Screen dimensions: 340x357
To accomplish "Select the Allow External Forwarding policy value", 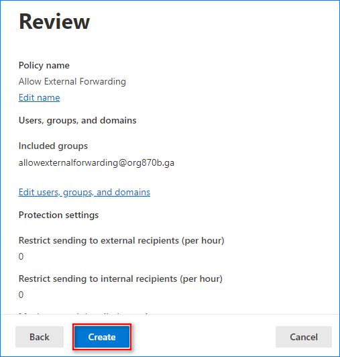I will 72,81.
